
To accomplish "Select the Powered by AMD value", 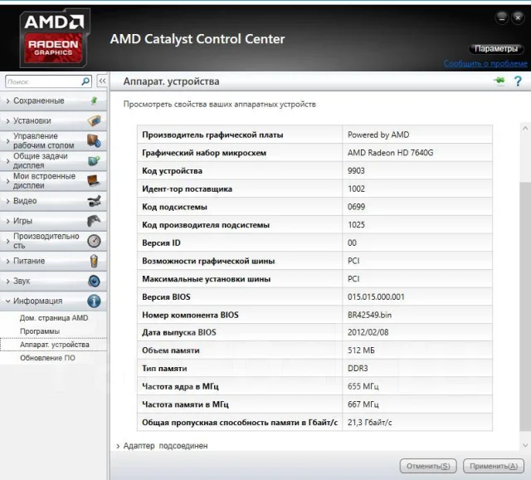I will tap(378, 135).
